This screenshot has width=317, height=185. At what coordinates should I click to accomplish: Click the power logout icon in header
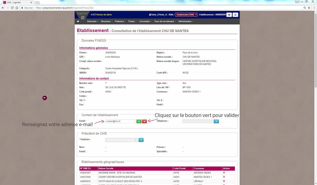(235, 15)
